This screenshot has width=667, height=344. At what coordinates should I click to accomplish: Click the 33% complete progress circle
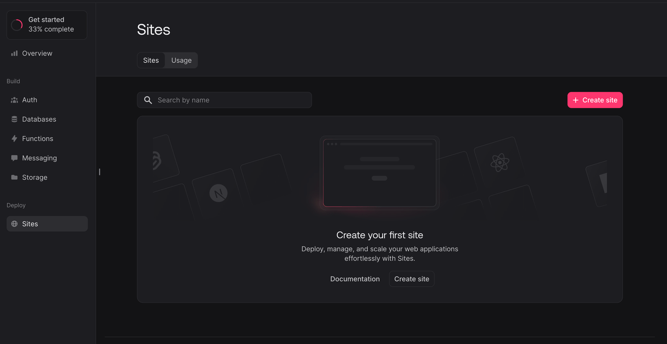pos(16,24)
